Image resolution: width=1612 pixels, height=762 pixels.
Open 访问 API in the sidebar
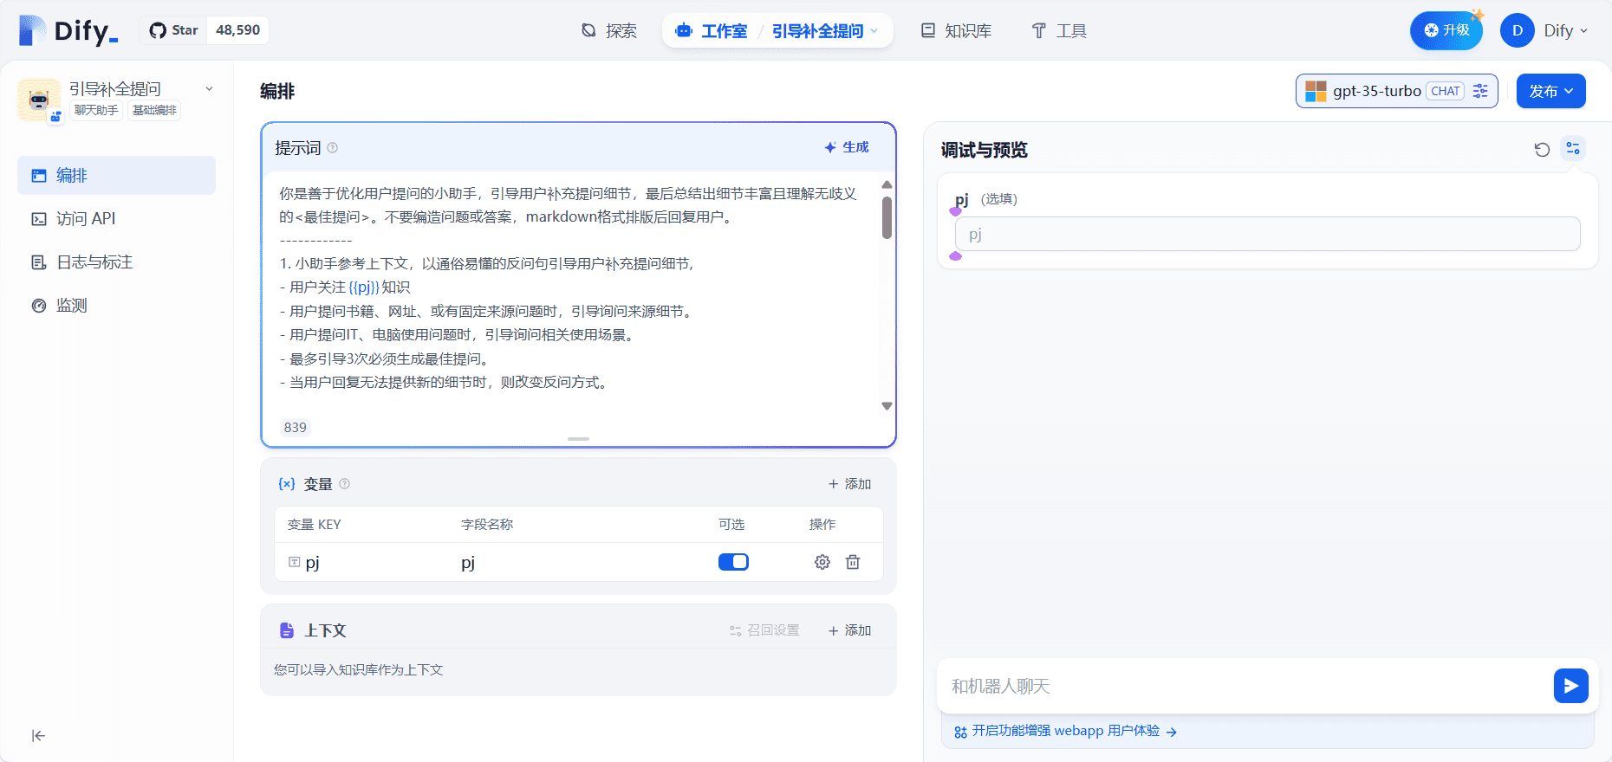coord(116,219)
